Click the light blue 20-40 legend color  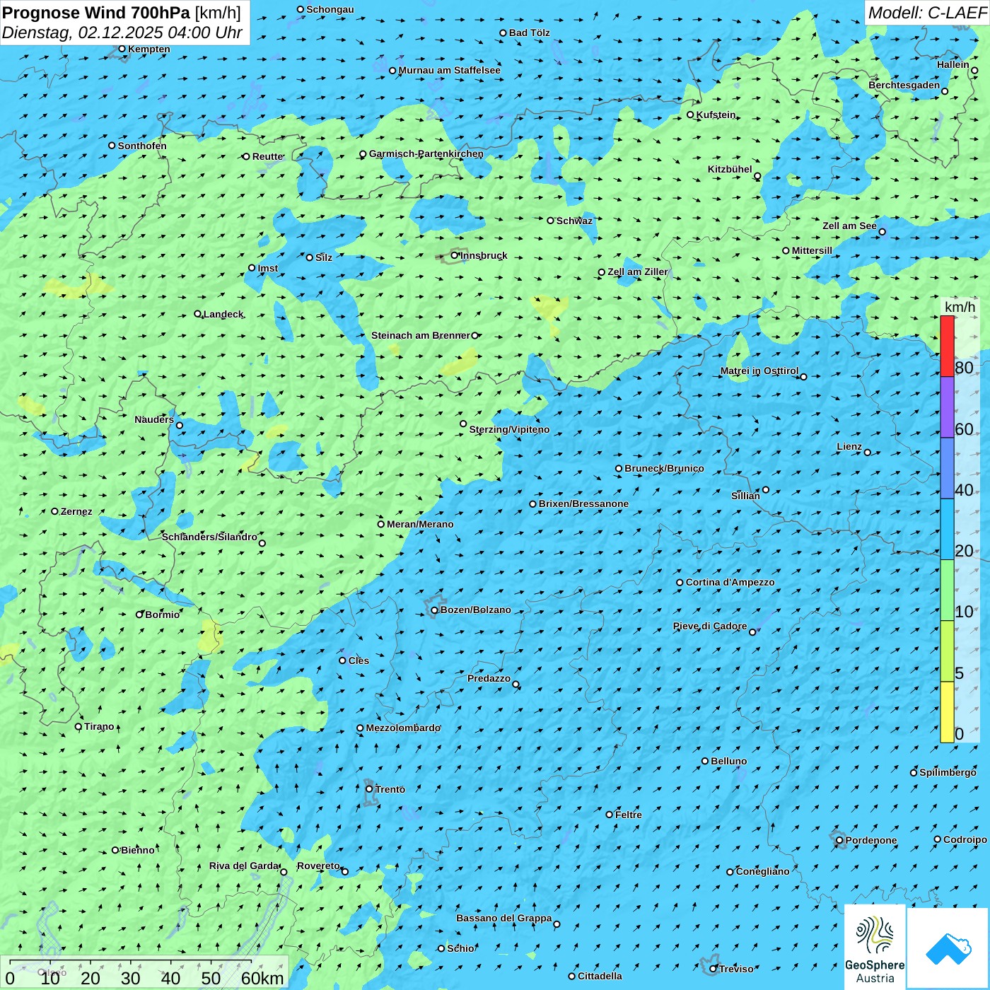(x=947, y=530)
